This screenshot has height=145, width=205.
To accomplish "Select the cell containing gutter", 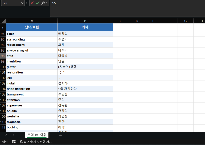I will (x=32, y=67).
